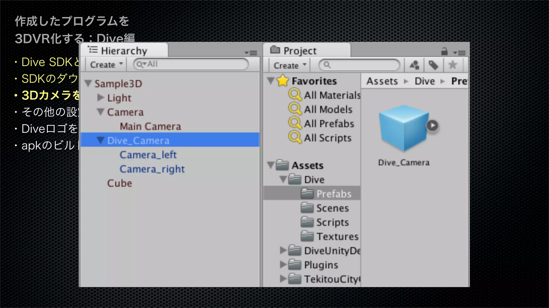Open the Hierarchy panel options menu
The width and height of the screenshot is (549, 308).
pos(251,53)
